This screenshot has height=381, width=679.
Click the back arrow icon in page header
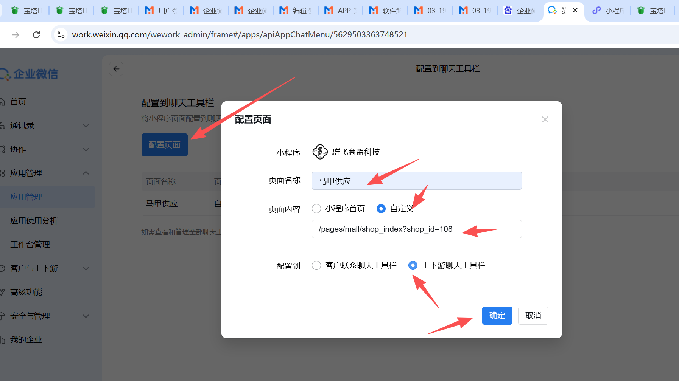pyautogui.click(x=116, y=69)
